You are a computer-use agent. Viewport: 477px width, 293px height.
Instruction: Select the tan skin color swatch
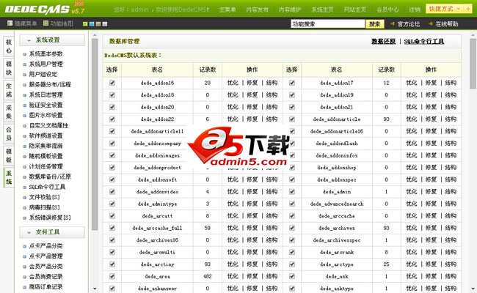coord(98,23)
